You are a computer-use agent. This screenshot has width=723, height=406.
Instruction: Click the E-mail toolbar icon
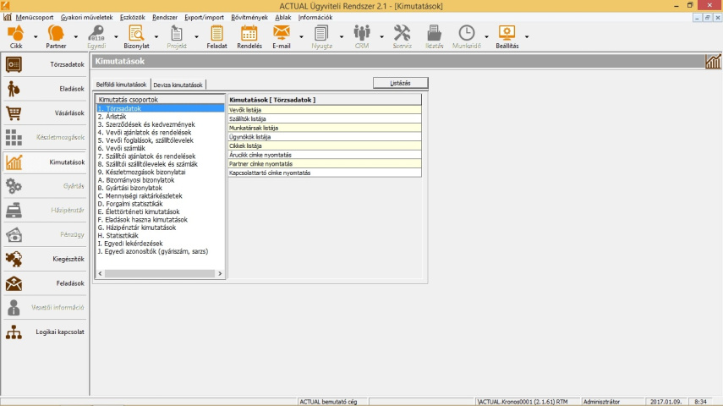(282, 34)
